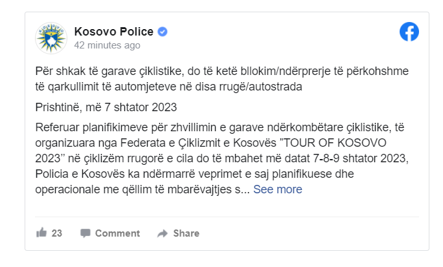The width and height of the screenshot is (443, 267).
Task: Open the Kosovo Police profile picture
Action: [x=51, y=38]
